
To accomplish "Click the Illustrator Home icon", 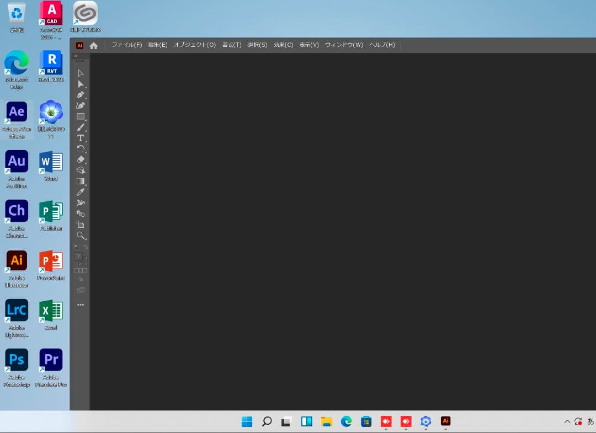I will pos(94,45).
